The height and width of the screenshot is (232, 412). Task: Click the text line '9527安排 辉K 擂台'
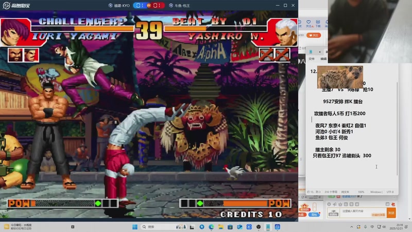[342, 102]
